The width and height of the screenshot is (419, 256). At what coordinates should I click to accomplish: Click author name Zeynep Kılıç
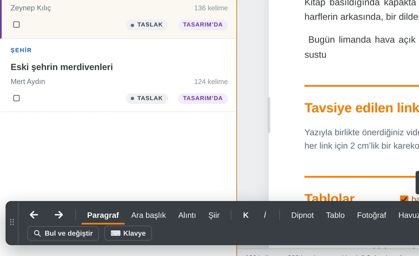(31, 8)
